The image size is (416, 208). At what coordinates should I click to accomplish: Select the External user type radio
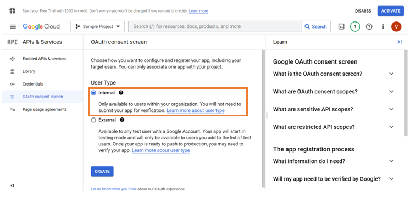[93, 120]
